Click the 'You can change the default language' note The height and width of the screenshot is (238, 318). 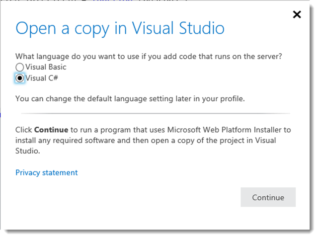pos(130,99)
